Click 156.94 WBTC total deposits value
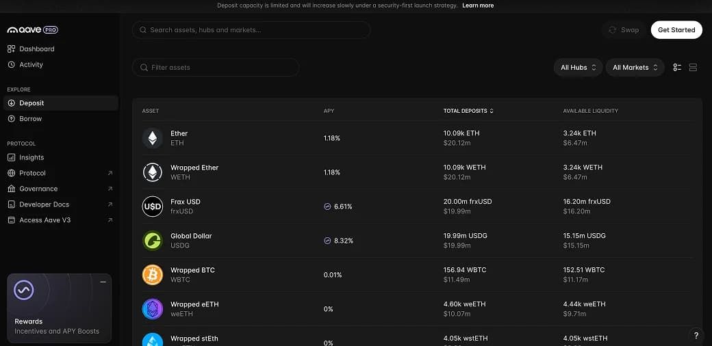Image resolution: width=712 pixels, height=346 pixels. click(x=465, y=270)
